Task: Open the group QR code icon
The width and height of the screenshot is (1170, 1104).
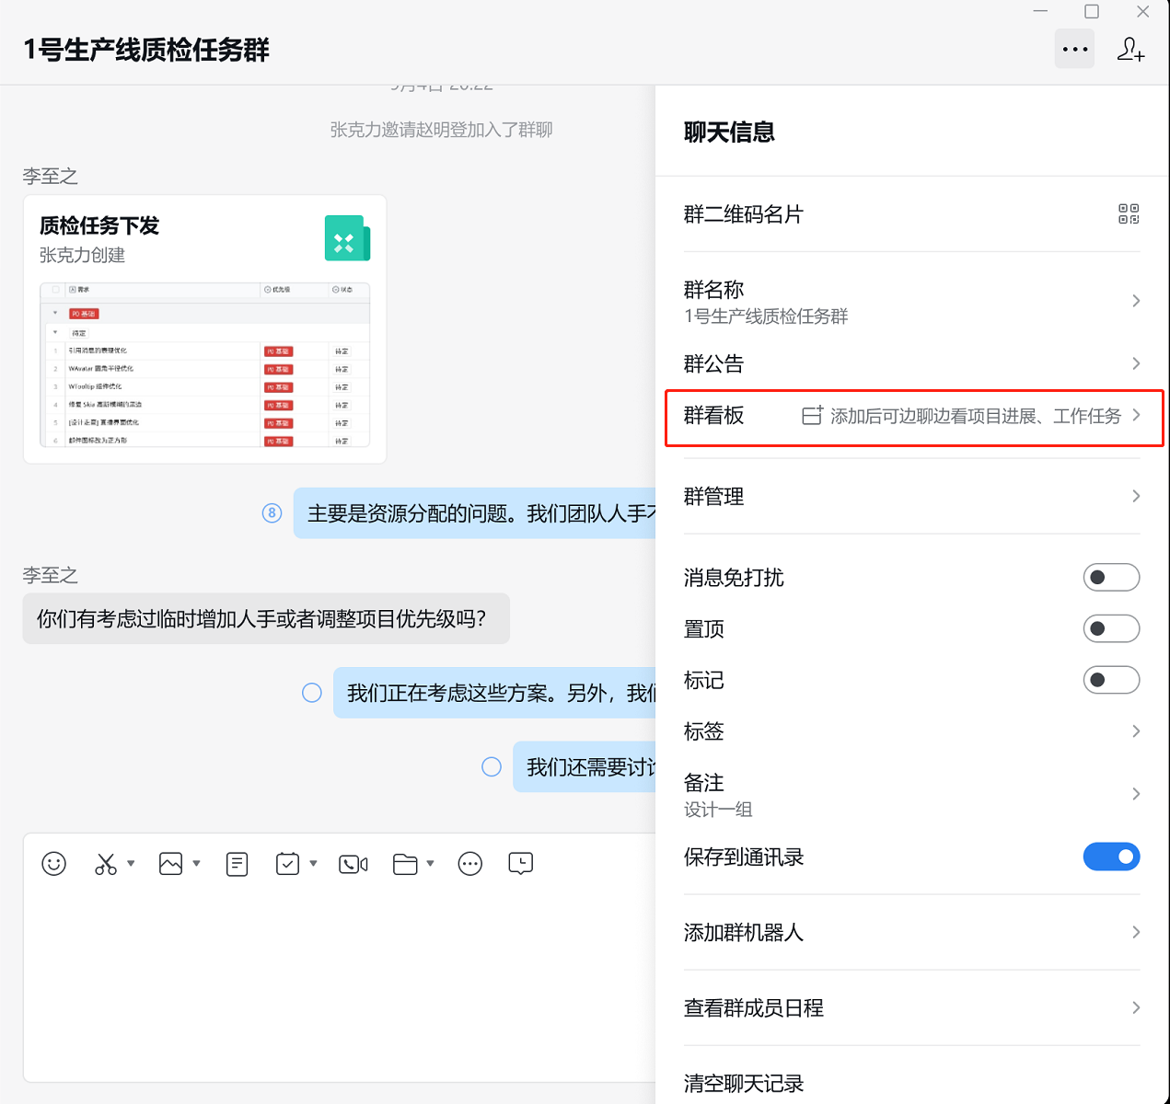Action: pos(1129,214)
